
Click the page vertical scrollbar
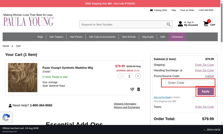coord(222,23)
